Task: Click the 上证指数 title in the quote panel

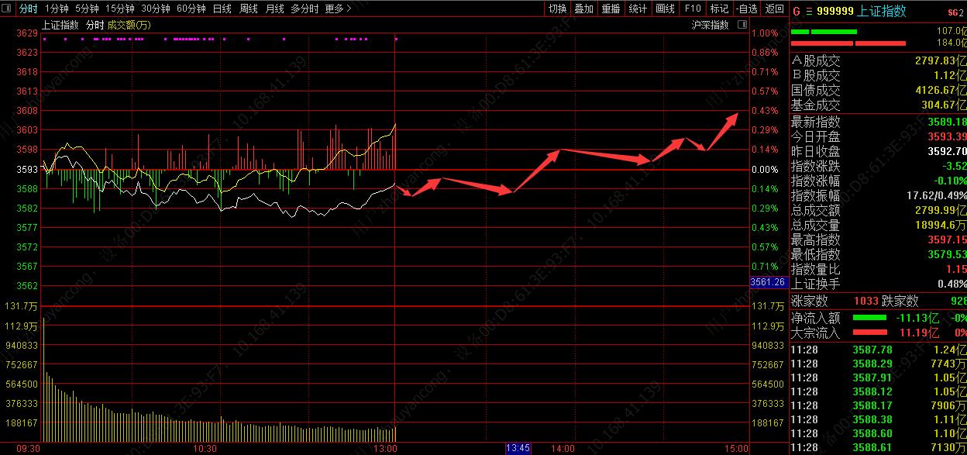Action: tap(882, 12)
